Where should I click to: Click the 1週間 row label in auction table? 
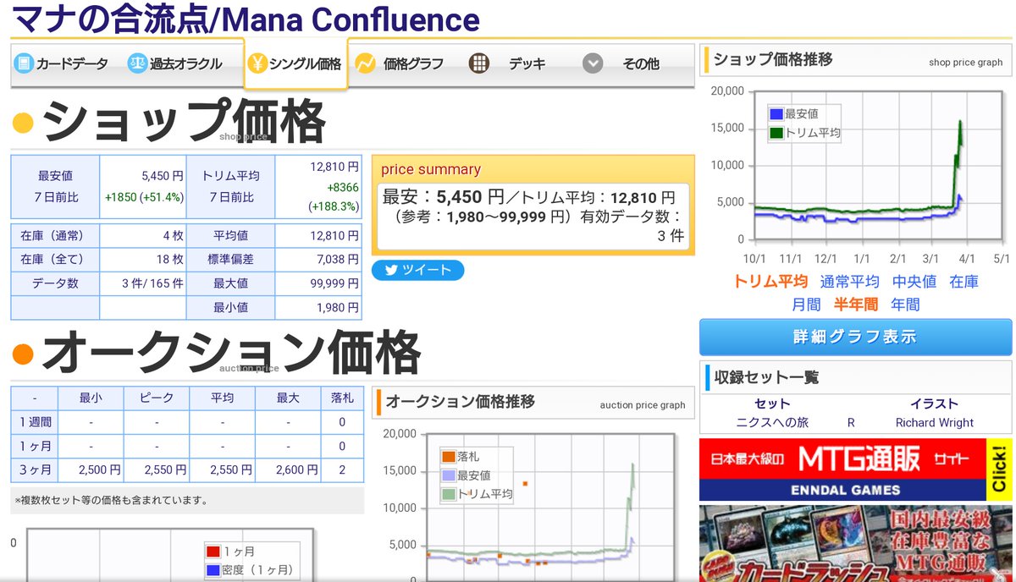34,422
